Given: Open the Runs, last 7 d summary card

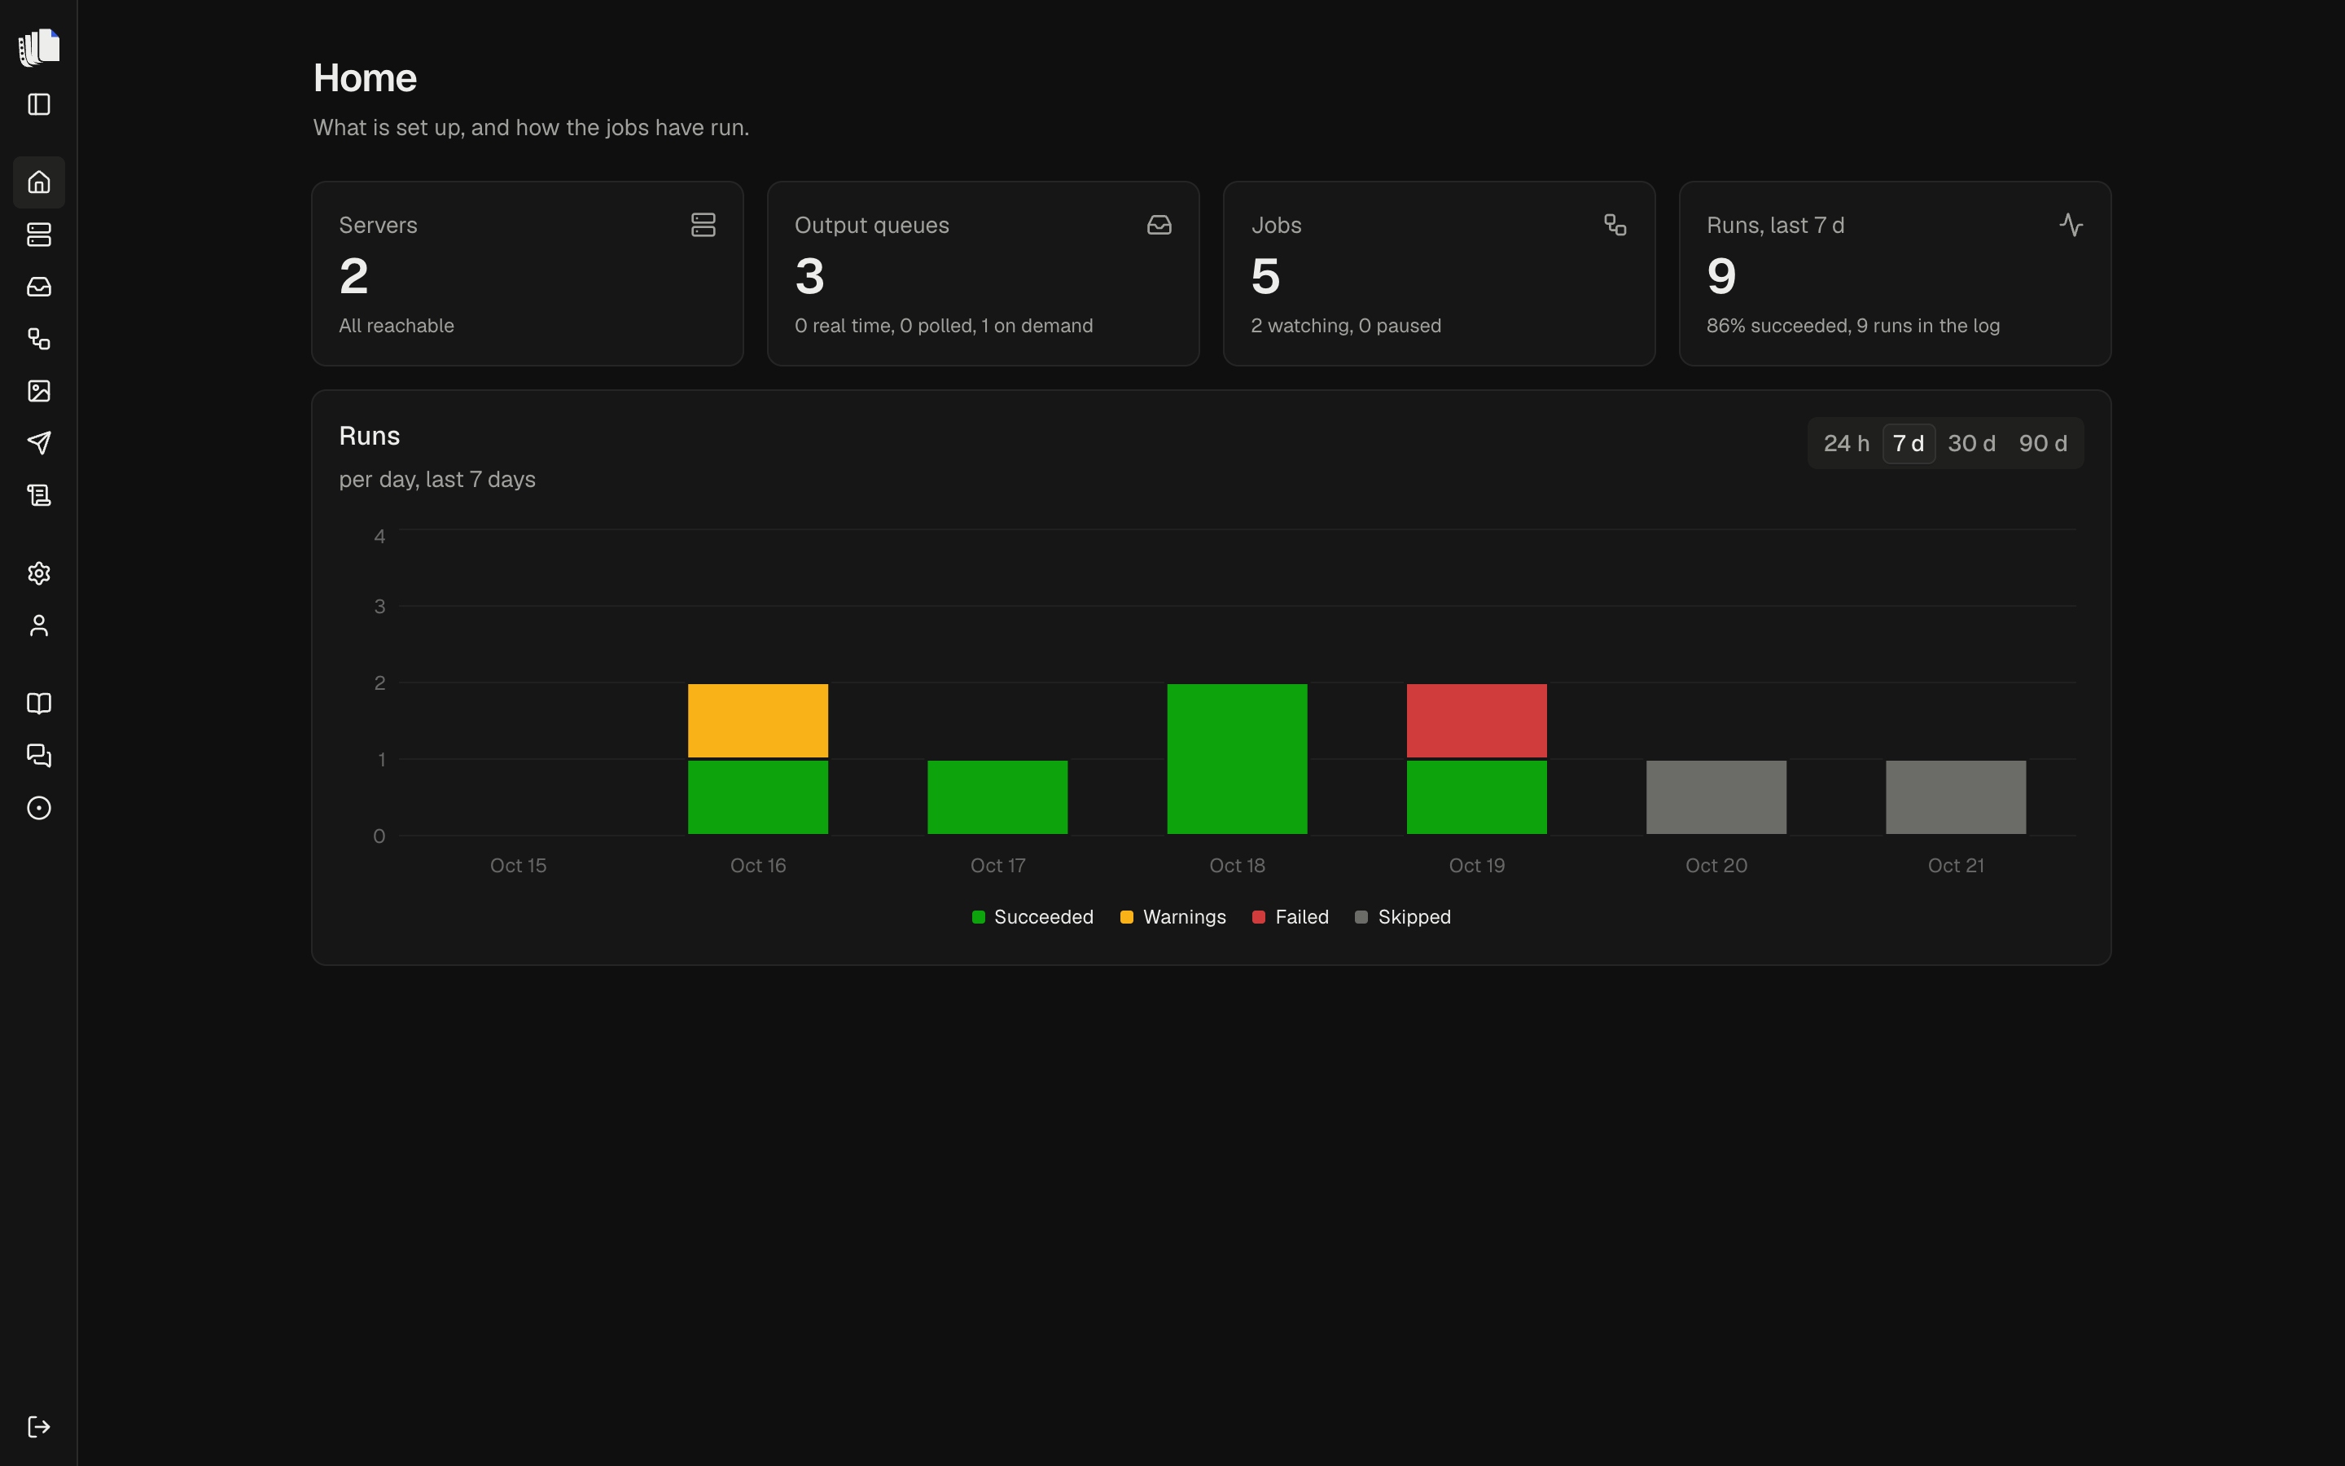Looking at the screenshot, I should tap(1895, 274).
